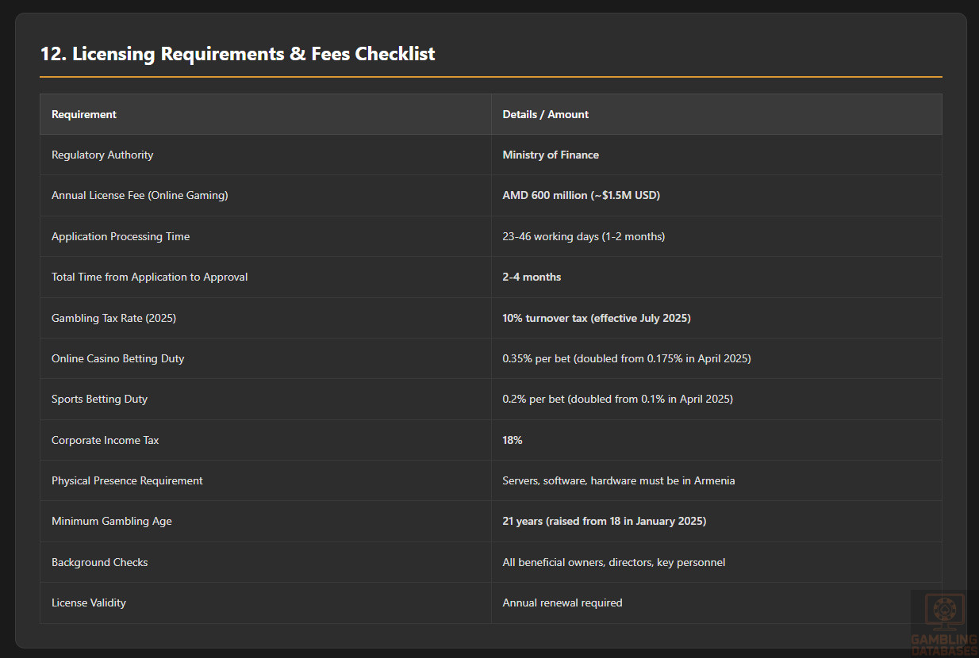Click the Requirement column header
The height and width of the screenshot is (658, 979).
84,114
